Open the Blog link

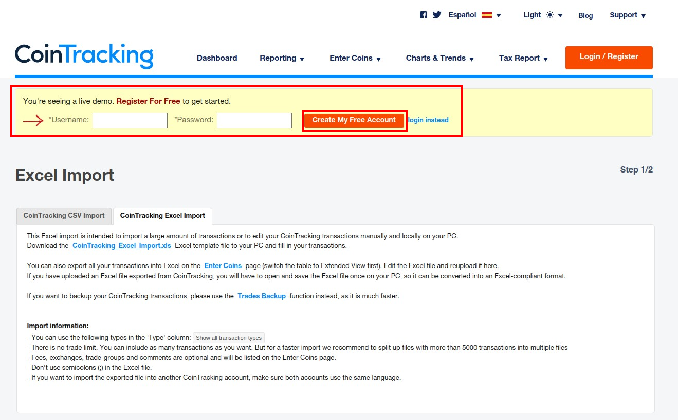coord(585,15)
